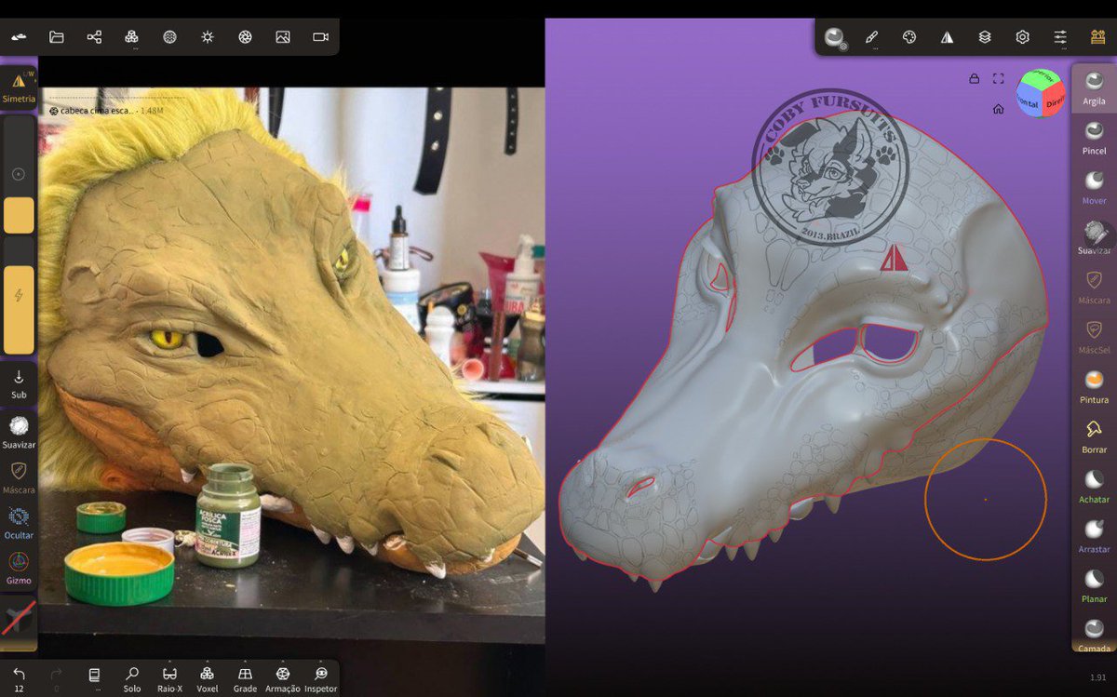The width and height of the screenshot is (1117, 697).
Task: Open the brush stroke pen menu
Action: [871, 37]
